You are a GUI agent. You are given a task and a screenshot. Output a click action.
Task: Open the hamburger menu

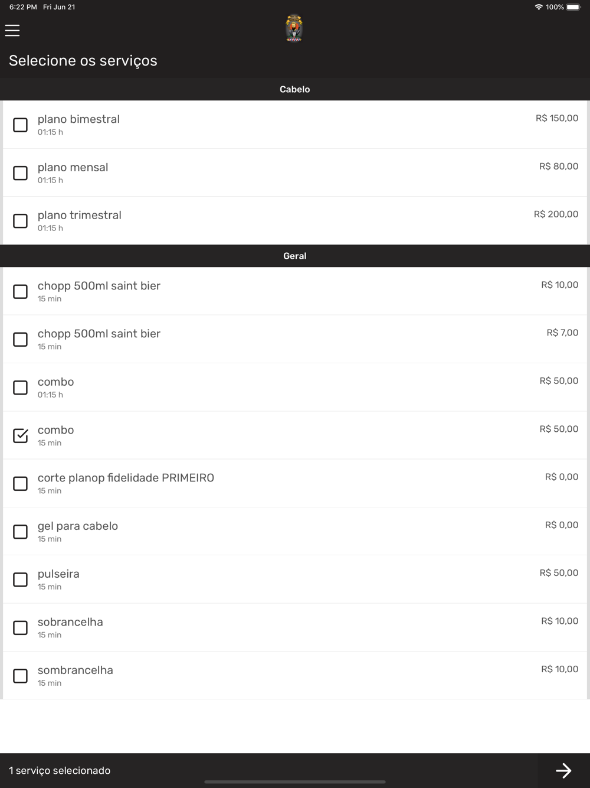pyautogui.click(x=12, y=30)
